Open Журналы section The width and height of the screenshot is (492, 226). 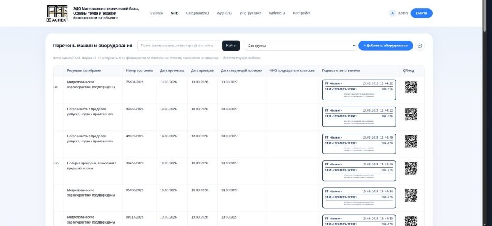224,13
